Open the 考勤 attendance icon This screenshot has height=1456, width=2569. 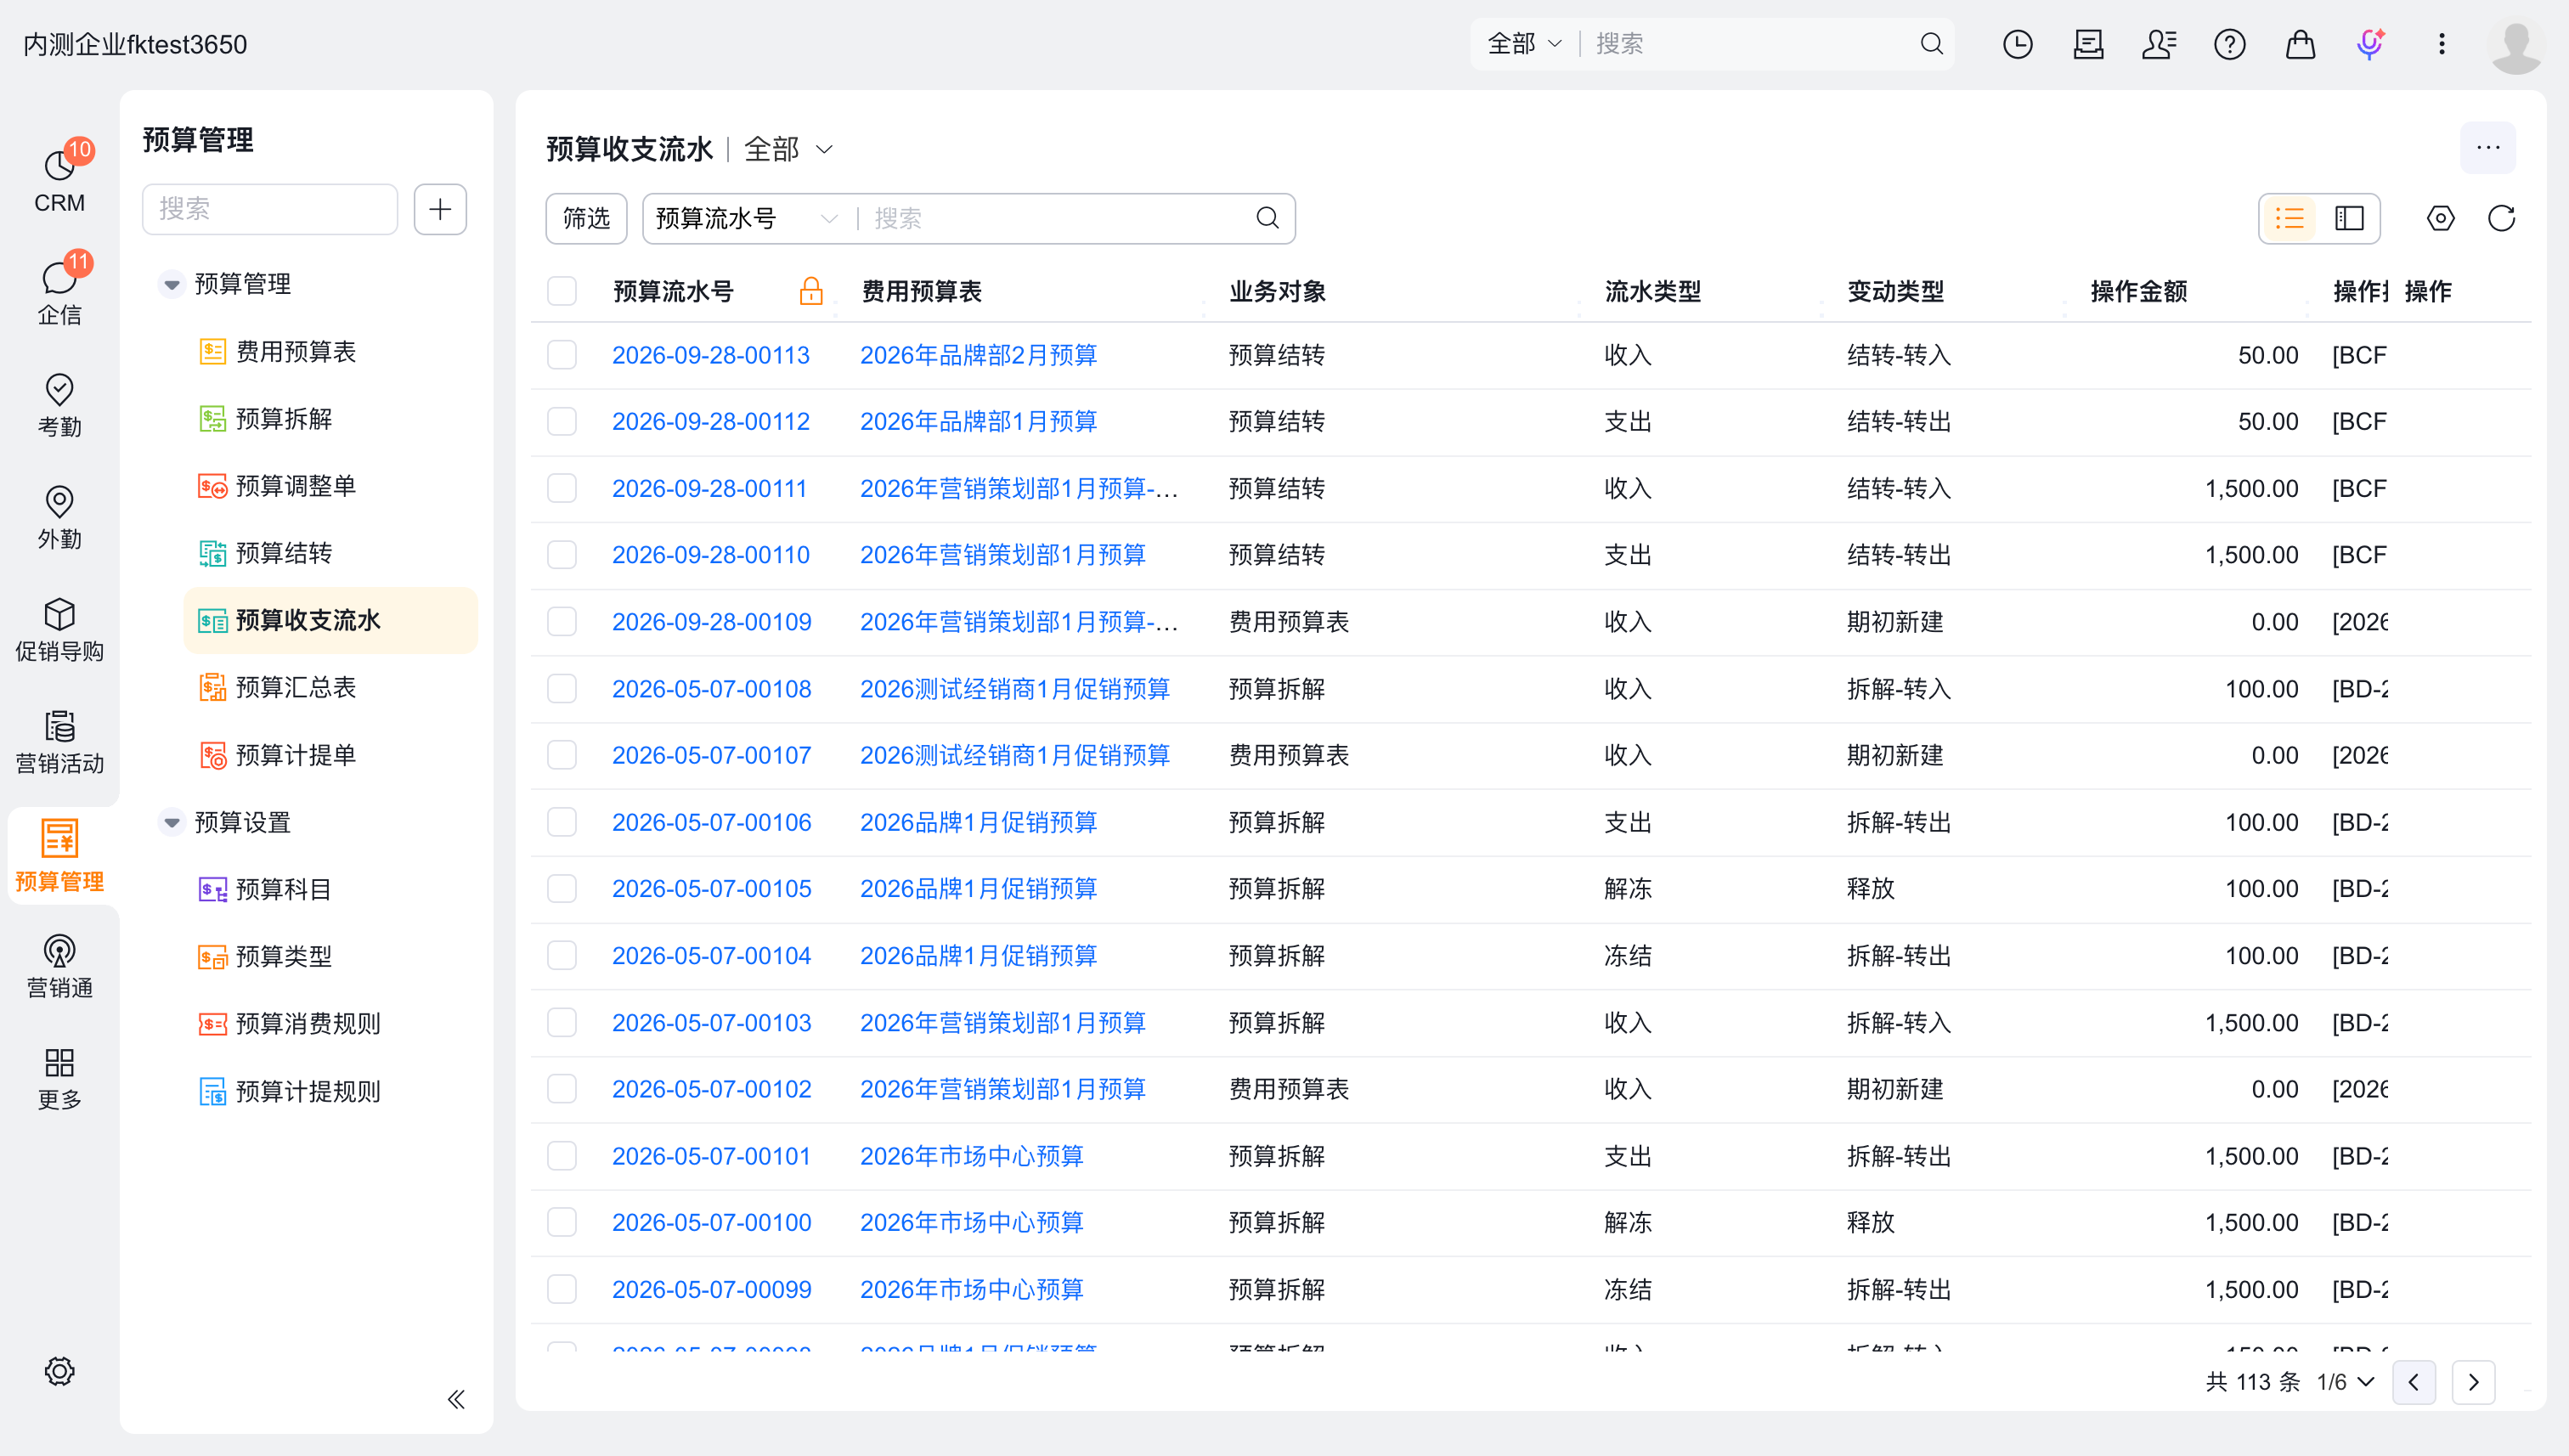59,404
